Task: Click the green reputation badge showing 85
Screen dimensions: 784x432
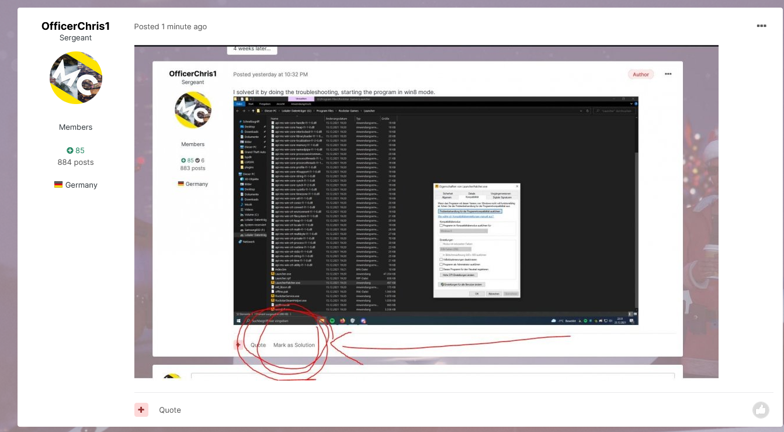Action: pyautogui.click(x=75, y=150)
